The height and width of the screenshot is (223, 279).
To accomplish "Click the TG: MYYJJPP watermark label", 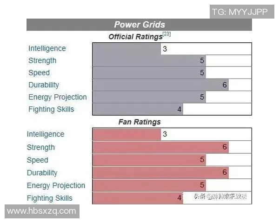I will [239, 12].
